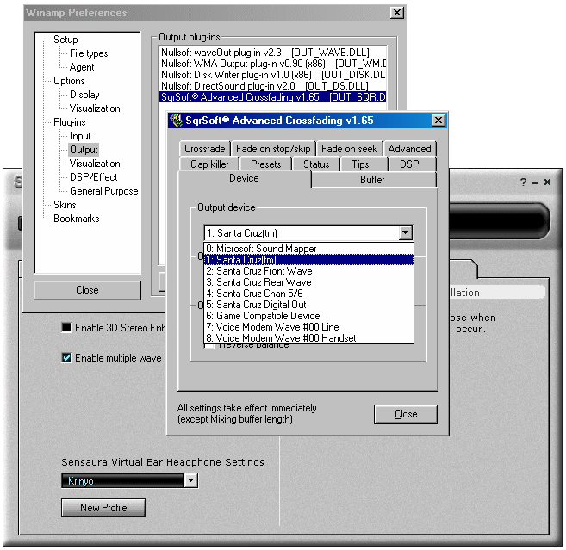The width and height of the screenshot is (566, 550).
Task: Close the SqrSoft Advanced Crossfading dialog with X
Action: tap(438, 121)
